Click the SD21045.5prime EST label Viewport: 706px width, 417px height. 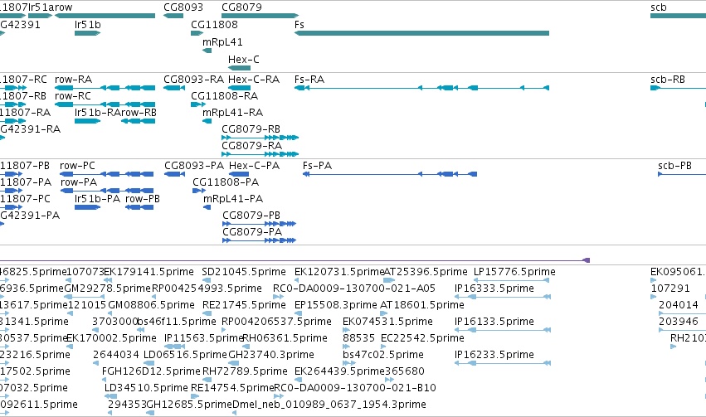click(x=244, y=272)
